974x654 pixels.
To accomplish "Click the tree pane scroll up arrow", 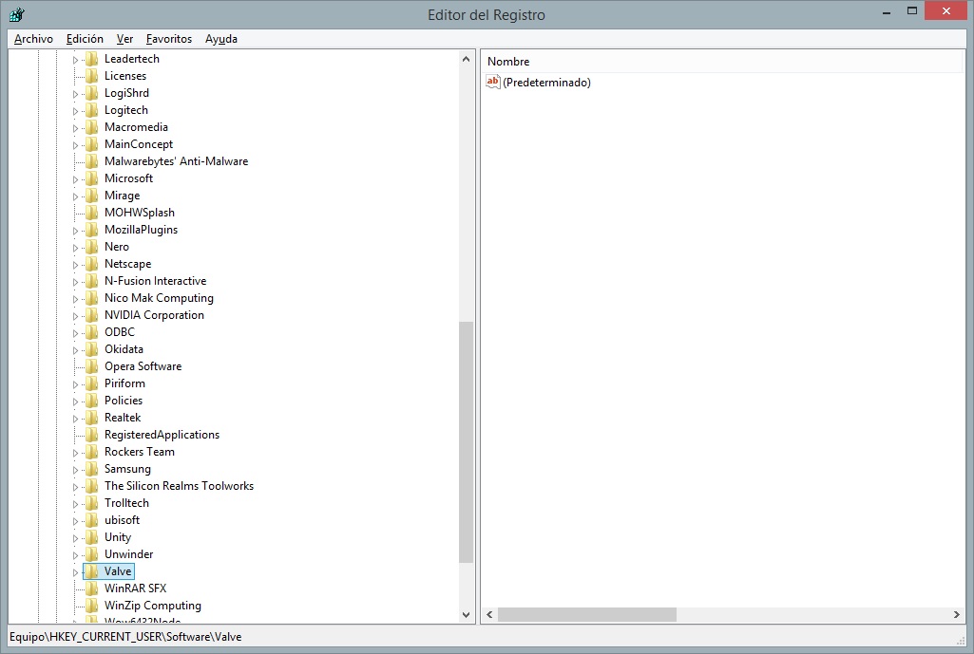I will (466, 59).
